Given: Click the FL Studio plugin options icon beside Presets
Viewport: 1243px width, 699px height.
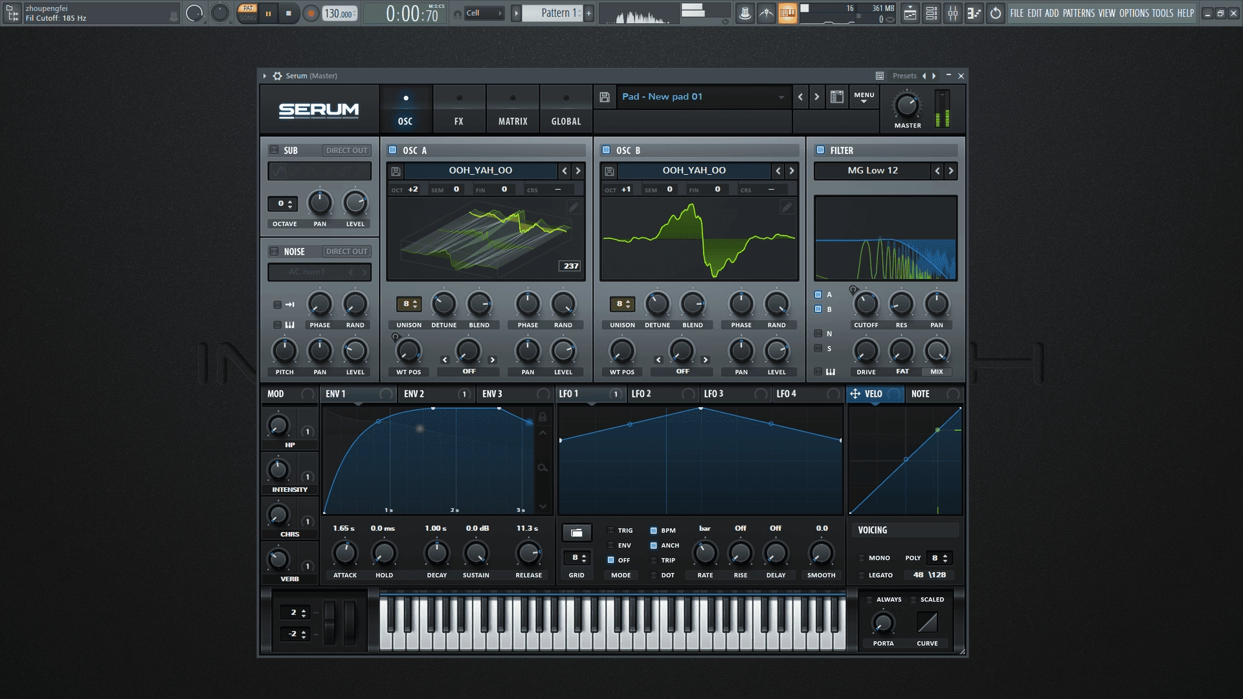Looking at the screenshot, I should coord(880,76).
